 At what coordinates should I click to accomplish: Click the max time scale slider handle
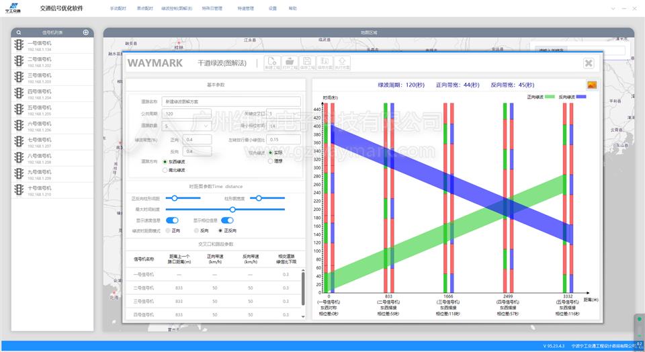click(232, 210)
